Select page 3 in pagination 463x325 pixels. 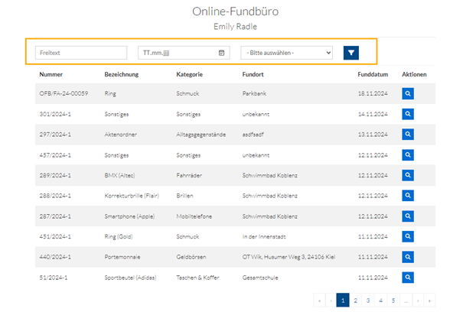tap(368, 301)
